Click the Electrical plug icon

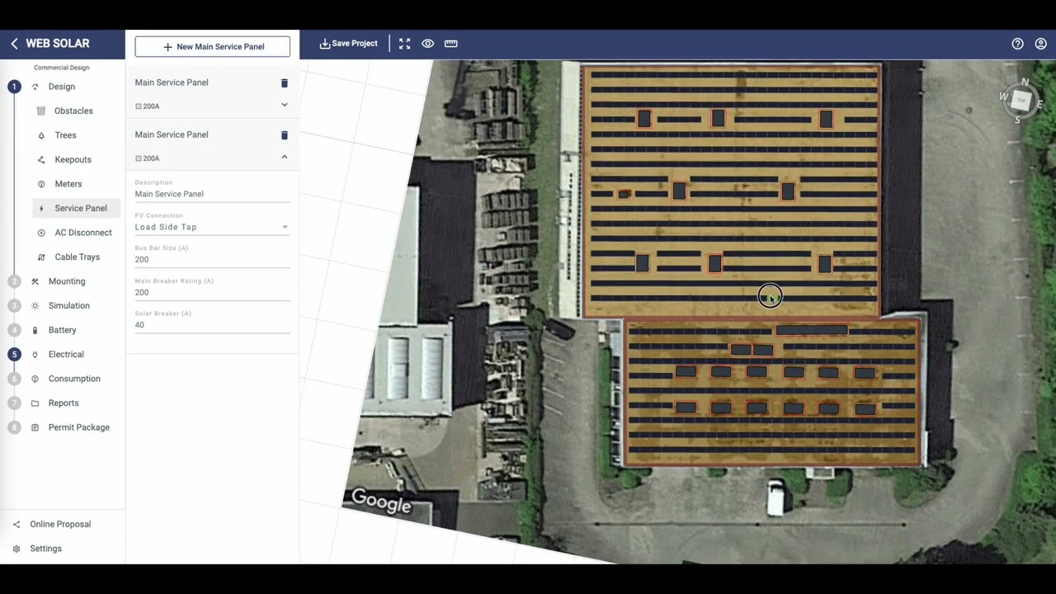point(35,354)
